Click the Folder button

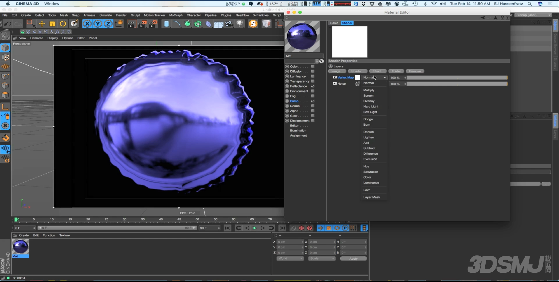[396, 71]
